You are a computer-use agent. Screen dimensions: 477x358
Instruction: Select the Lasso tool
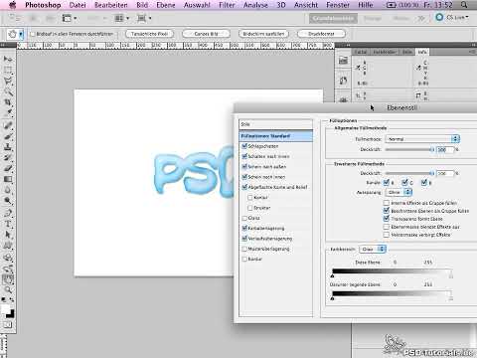(x=8, y=81)
